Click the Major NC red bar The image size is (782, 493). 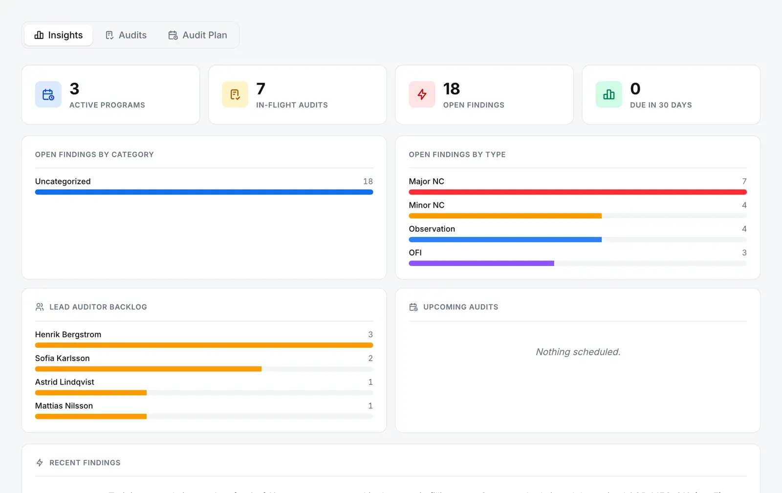(578, 192)
